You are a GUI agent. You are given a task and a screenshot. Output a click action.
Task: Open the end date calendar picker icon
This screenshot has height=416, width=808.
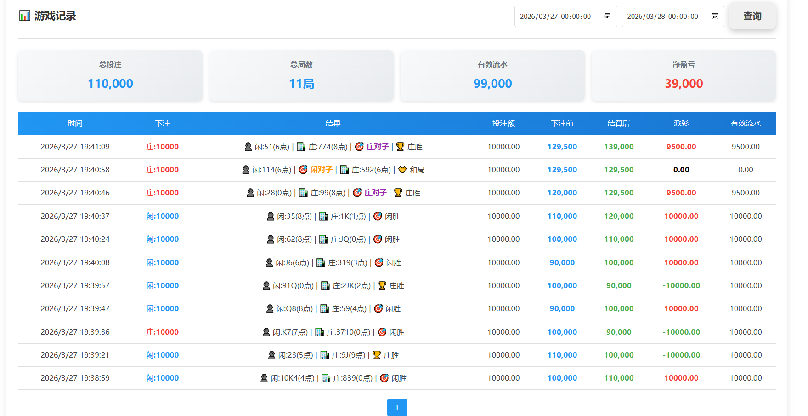(715, 17)
